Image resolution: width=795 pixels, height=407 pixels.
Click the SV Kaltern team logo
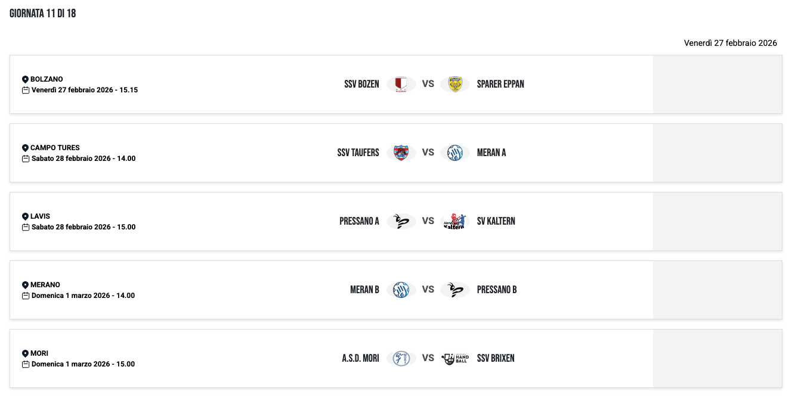click(455, 221)
